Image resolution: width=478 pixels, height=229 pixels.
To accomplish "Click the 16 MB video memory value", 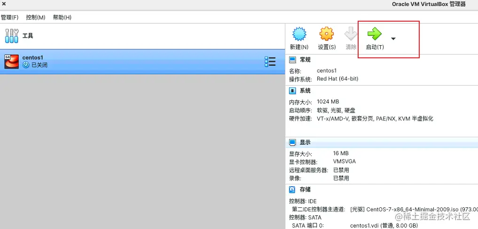I will (341, 153).
